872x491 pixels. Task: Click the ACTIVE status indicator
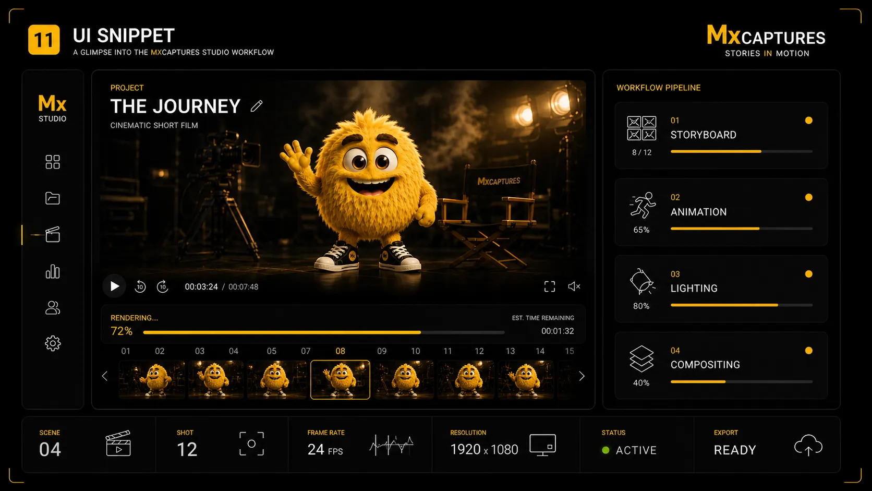629,450
